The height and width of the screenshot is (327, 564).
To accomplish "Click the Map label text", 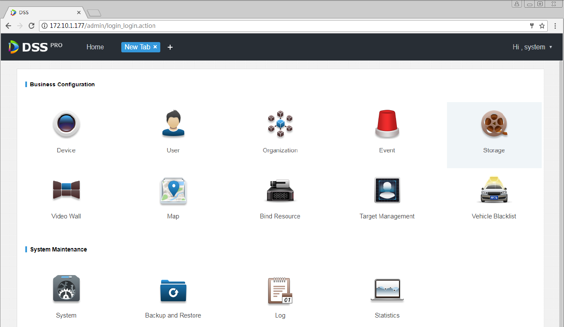I will 173,216.
